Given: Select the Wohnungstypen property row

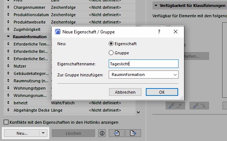Looking at the screenshot, I should point(28,88).
